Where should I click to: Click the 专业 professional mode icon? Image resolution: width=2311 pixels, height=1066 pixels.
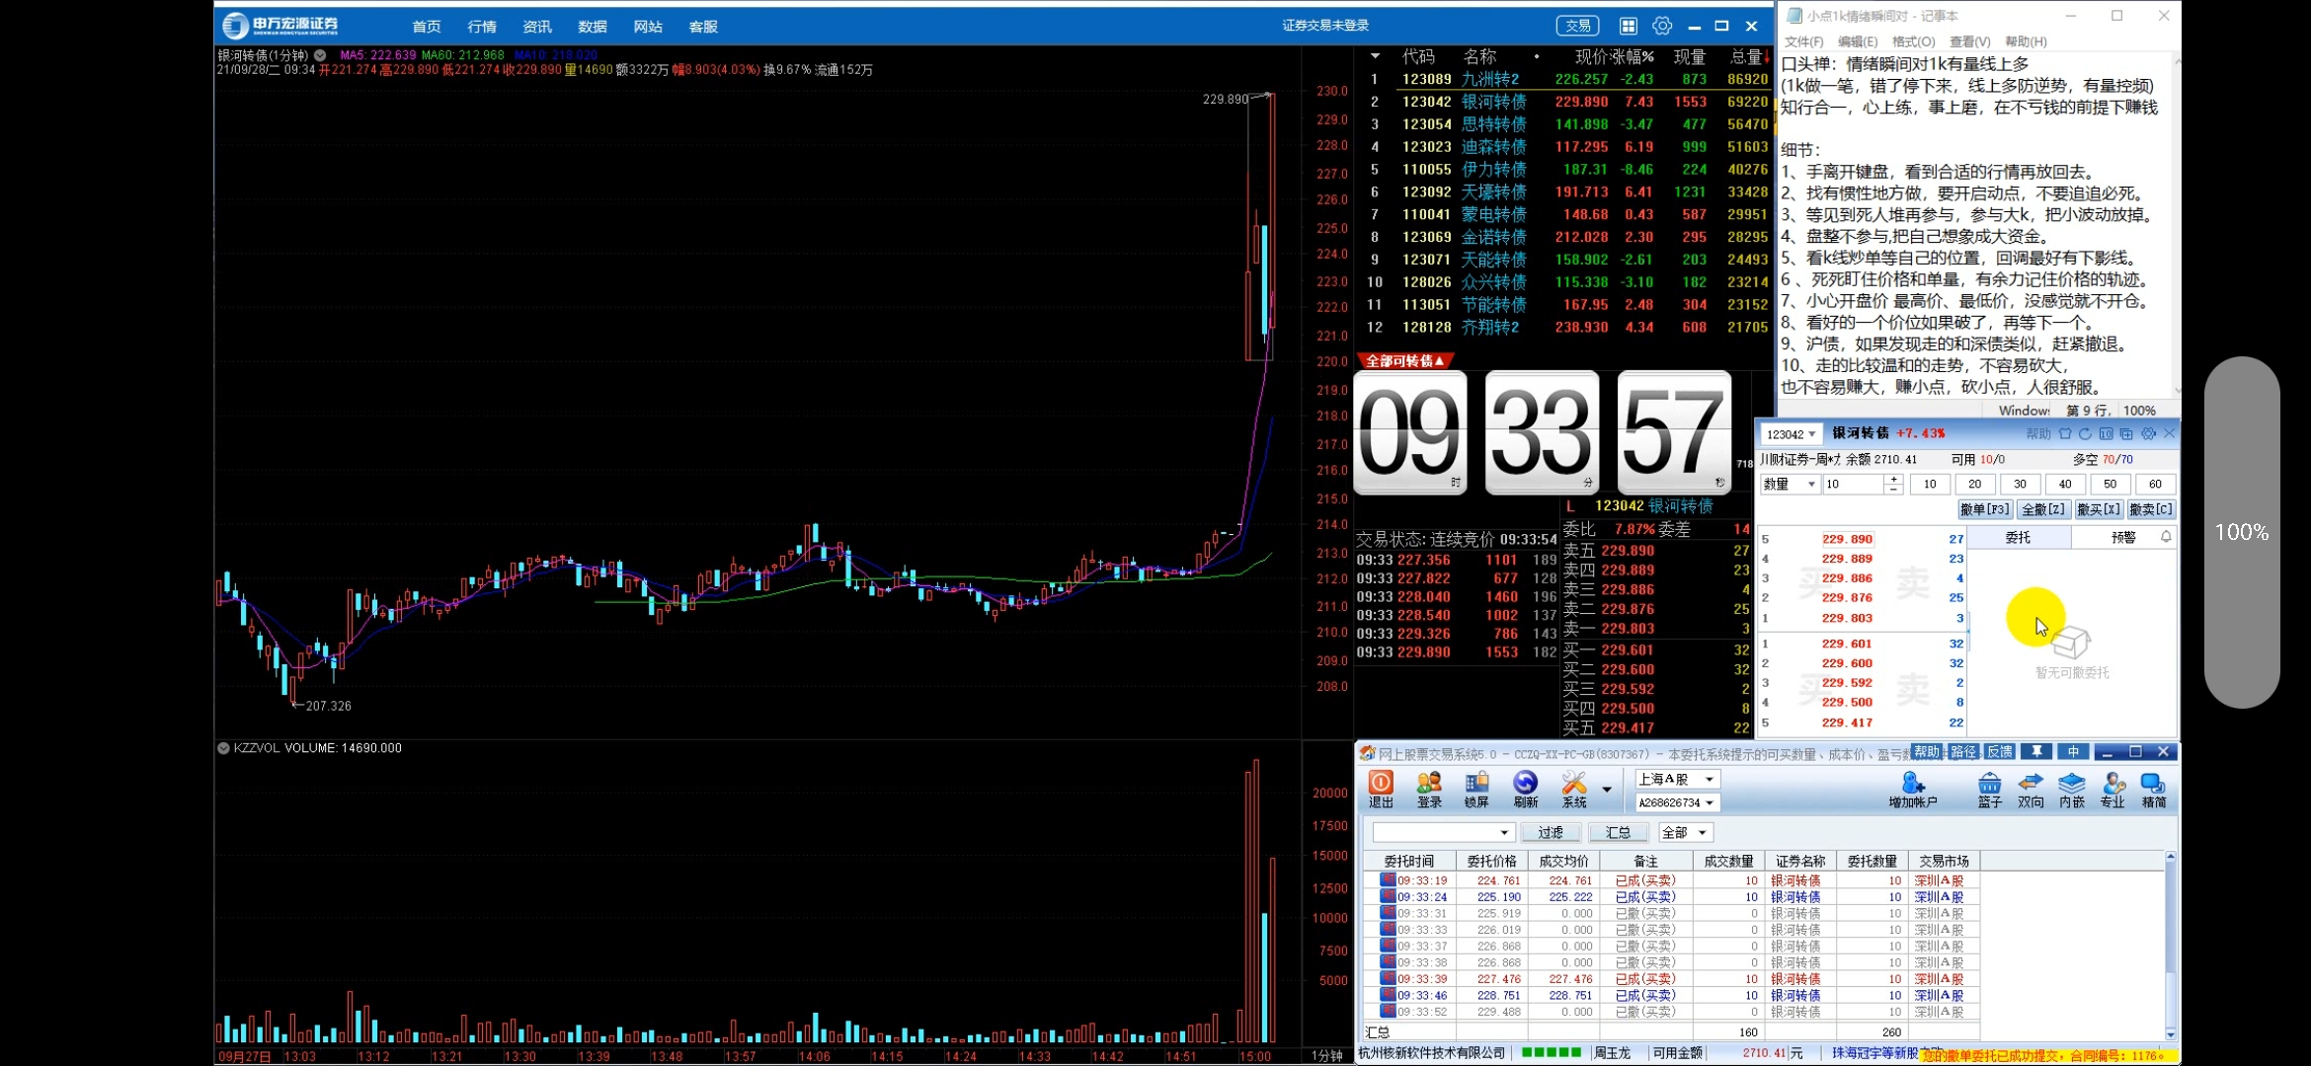pos(2112,790)
